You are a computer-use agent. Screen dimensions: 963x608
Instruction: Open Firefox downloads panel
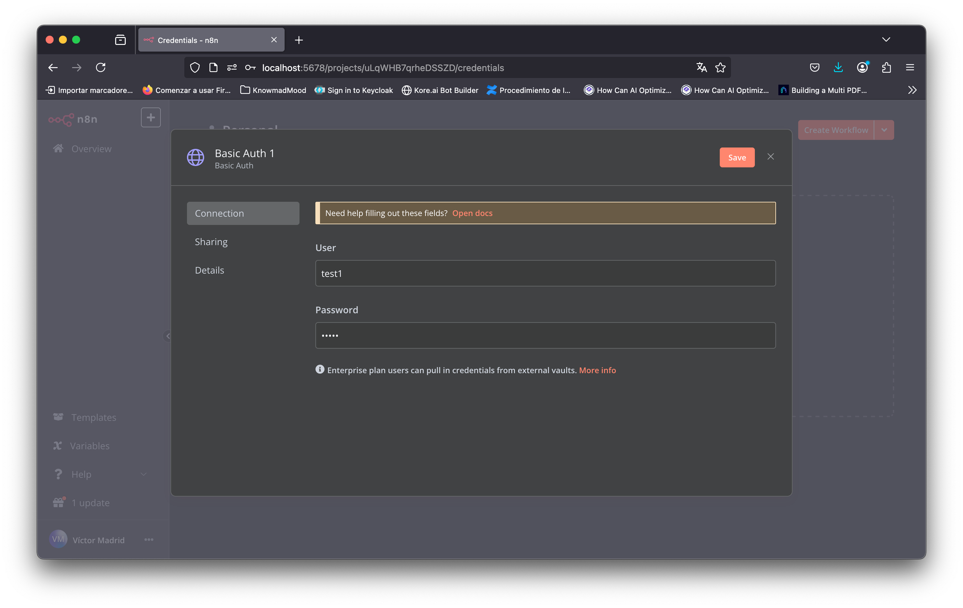click(x=838, y=67)
